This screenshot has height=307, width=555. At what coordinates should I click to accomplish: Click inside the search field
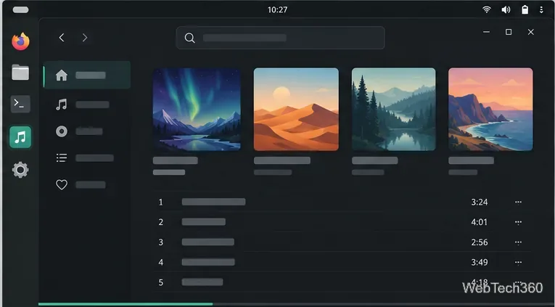280,38
